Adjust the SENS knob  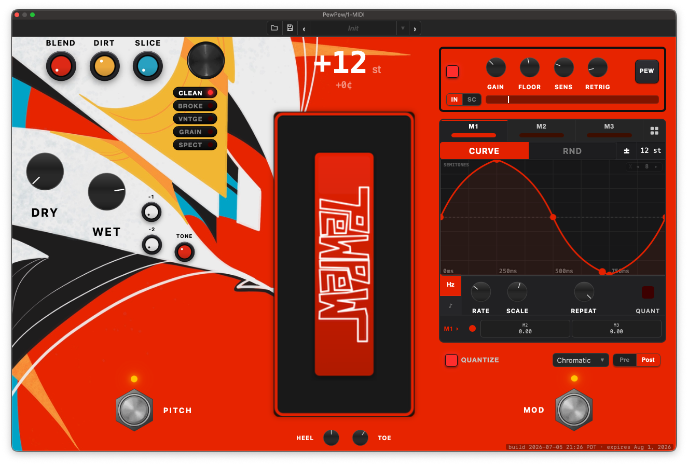click(x=563, y=67)
